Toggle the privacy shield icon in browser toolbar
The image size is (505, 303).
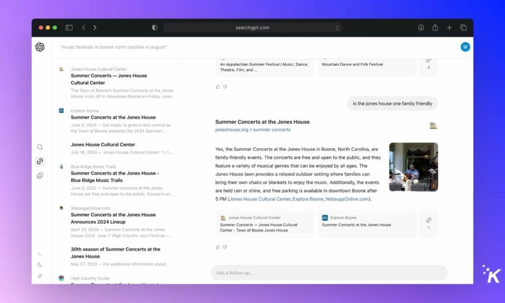point(155,28)
